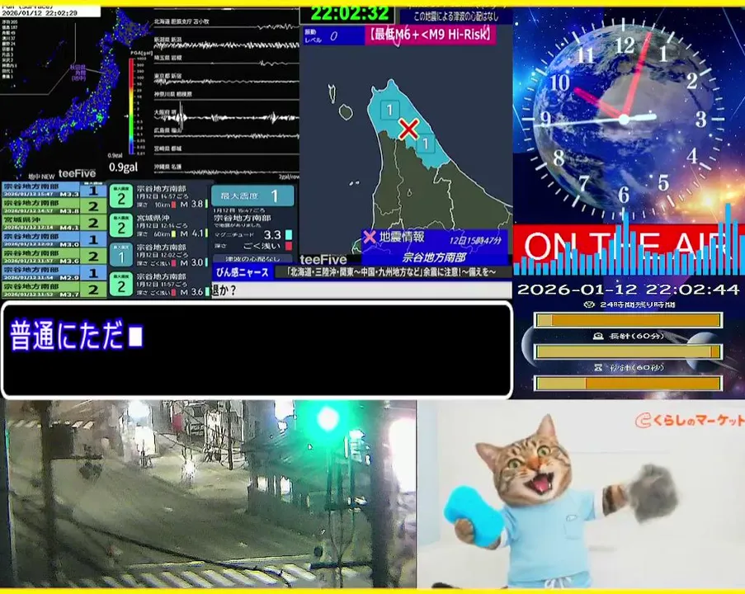745x594 pixels.
Task: Select the 宗谷地方南部 M3.0 12:02 row
Action: (x=54, y=239)
